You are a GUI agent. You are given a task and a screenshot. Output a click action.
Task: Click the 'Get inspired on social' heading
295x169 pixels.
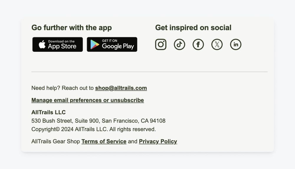click(193, 28)
